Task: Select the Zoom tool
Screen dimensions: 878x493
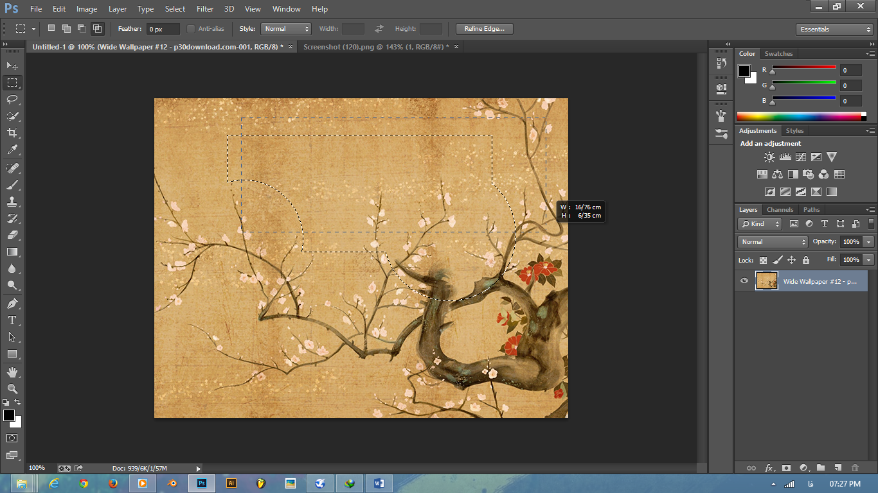Action: (12, 389)
